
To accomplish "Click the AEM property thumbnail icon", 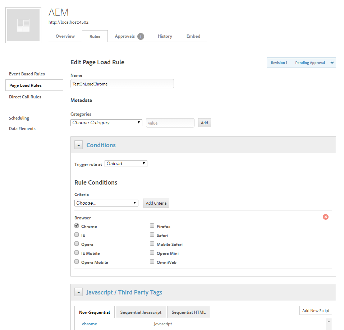I will 23,25.
